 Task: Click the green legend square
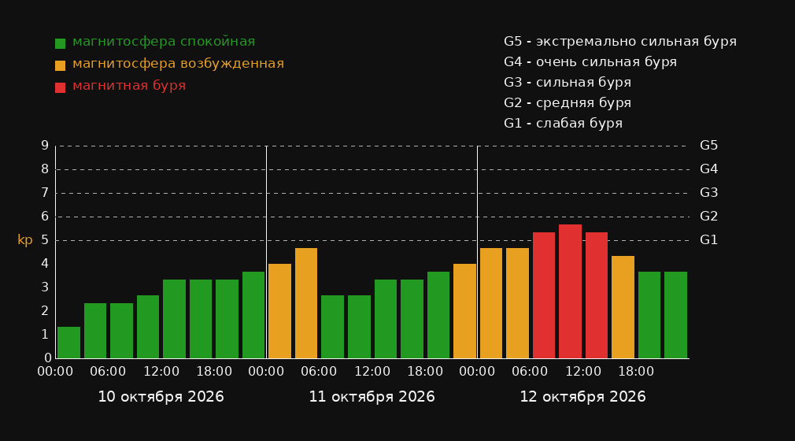61,43
